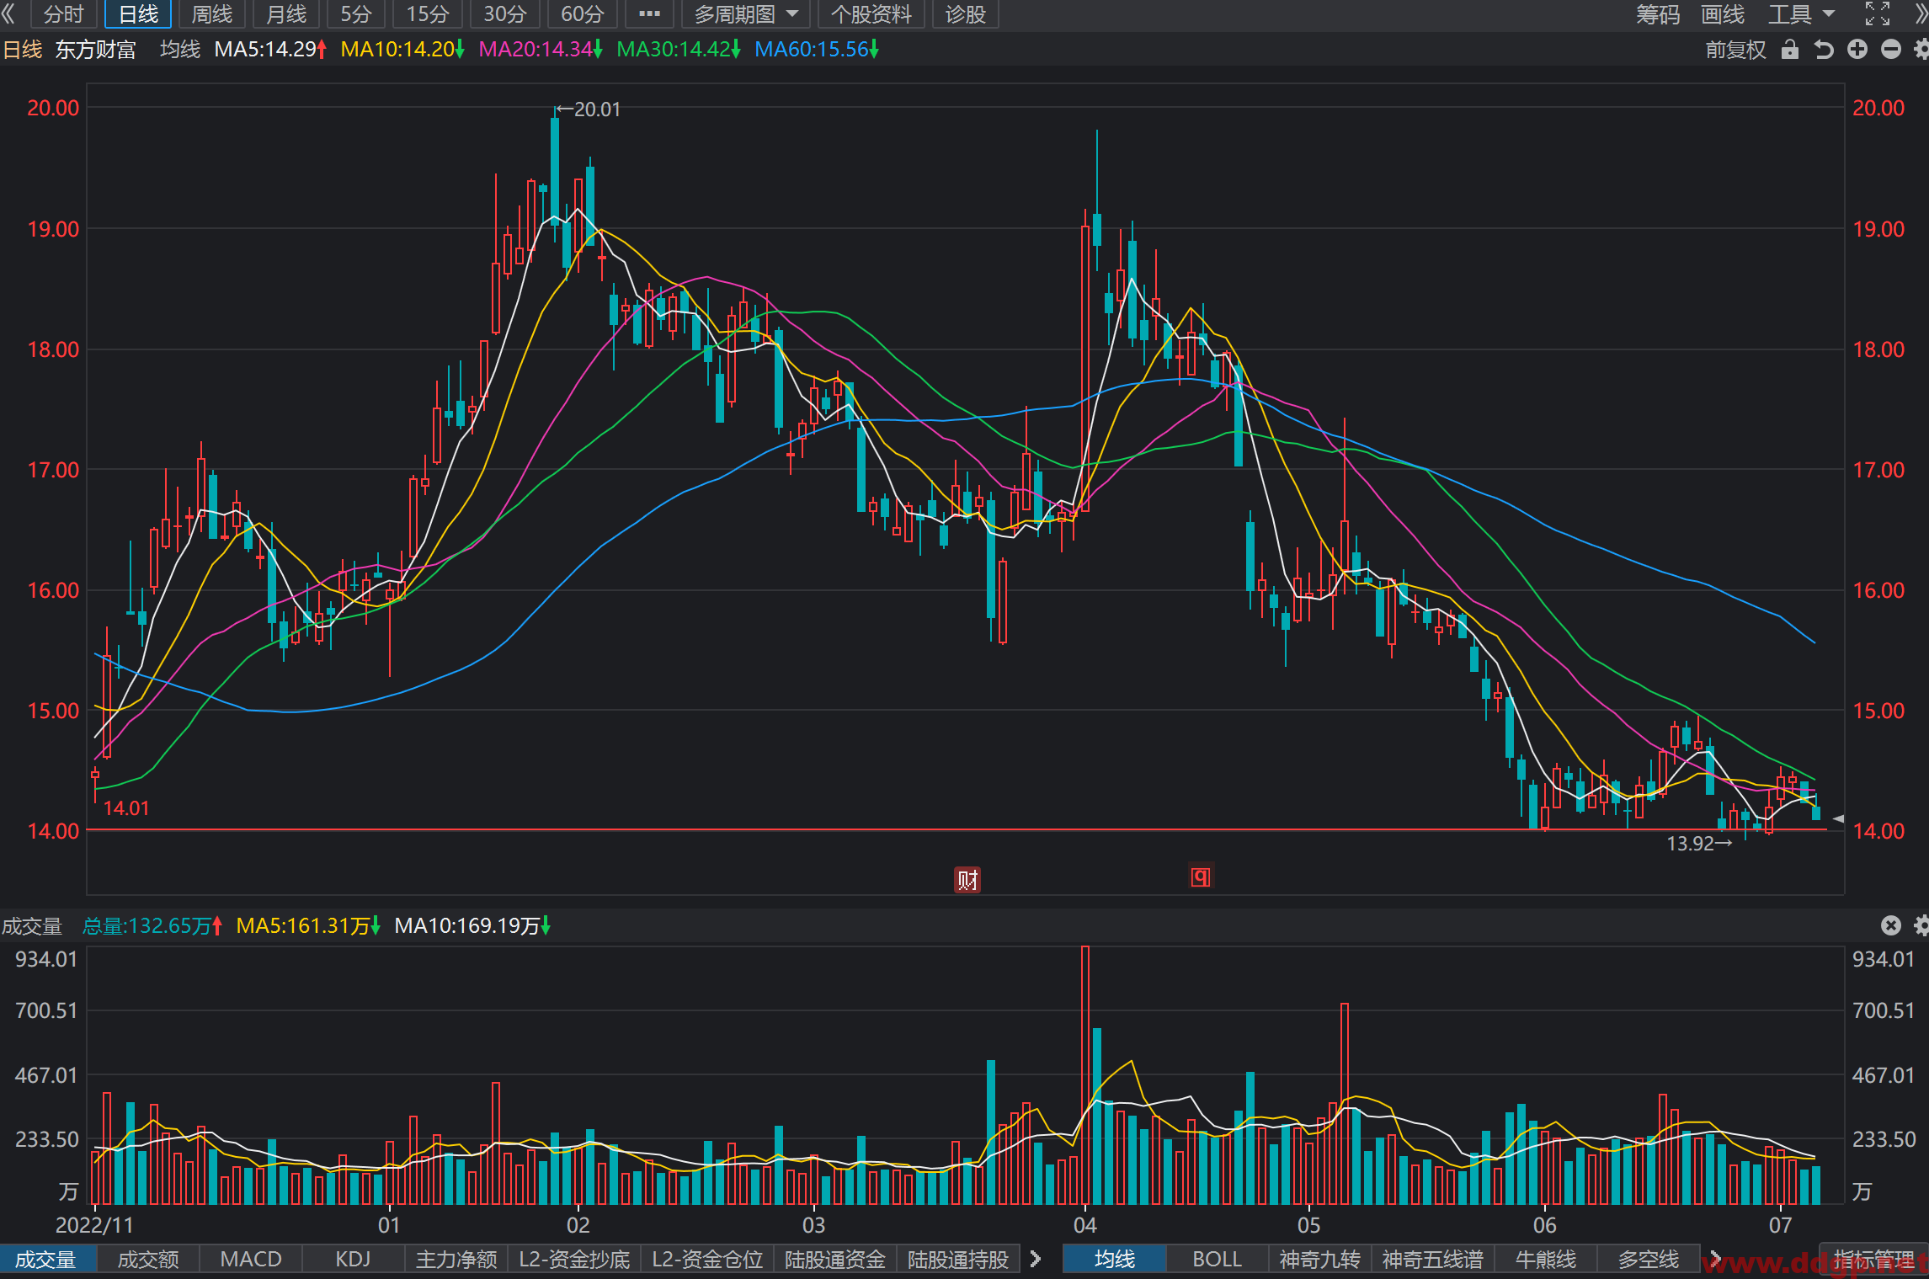Image resolution: width=1929 pixels, height=1279 pixels.
Task: Switch to the 周线 weekly period
Action: coord(212,14)
